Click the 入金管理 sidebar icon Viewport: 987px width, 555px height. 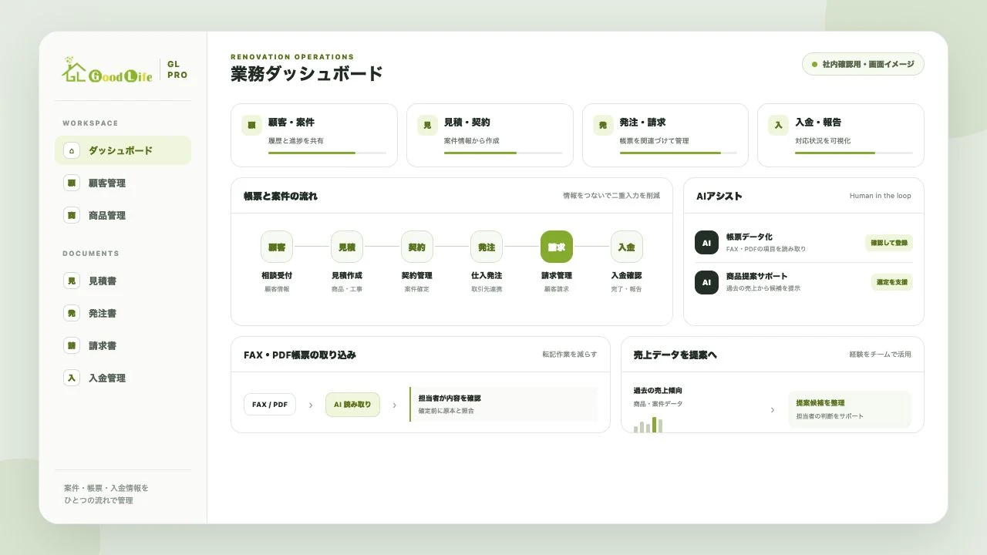(72, 378)
